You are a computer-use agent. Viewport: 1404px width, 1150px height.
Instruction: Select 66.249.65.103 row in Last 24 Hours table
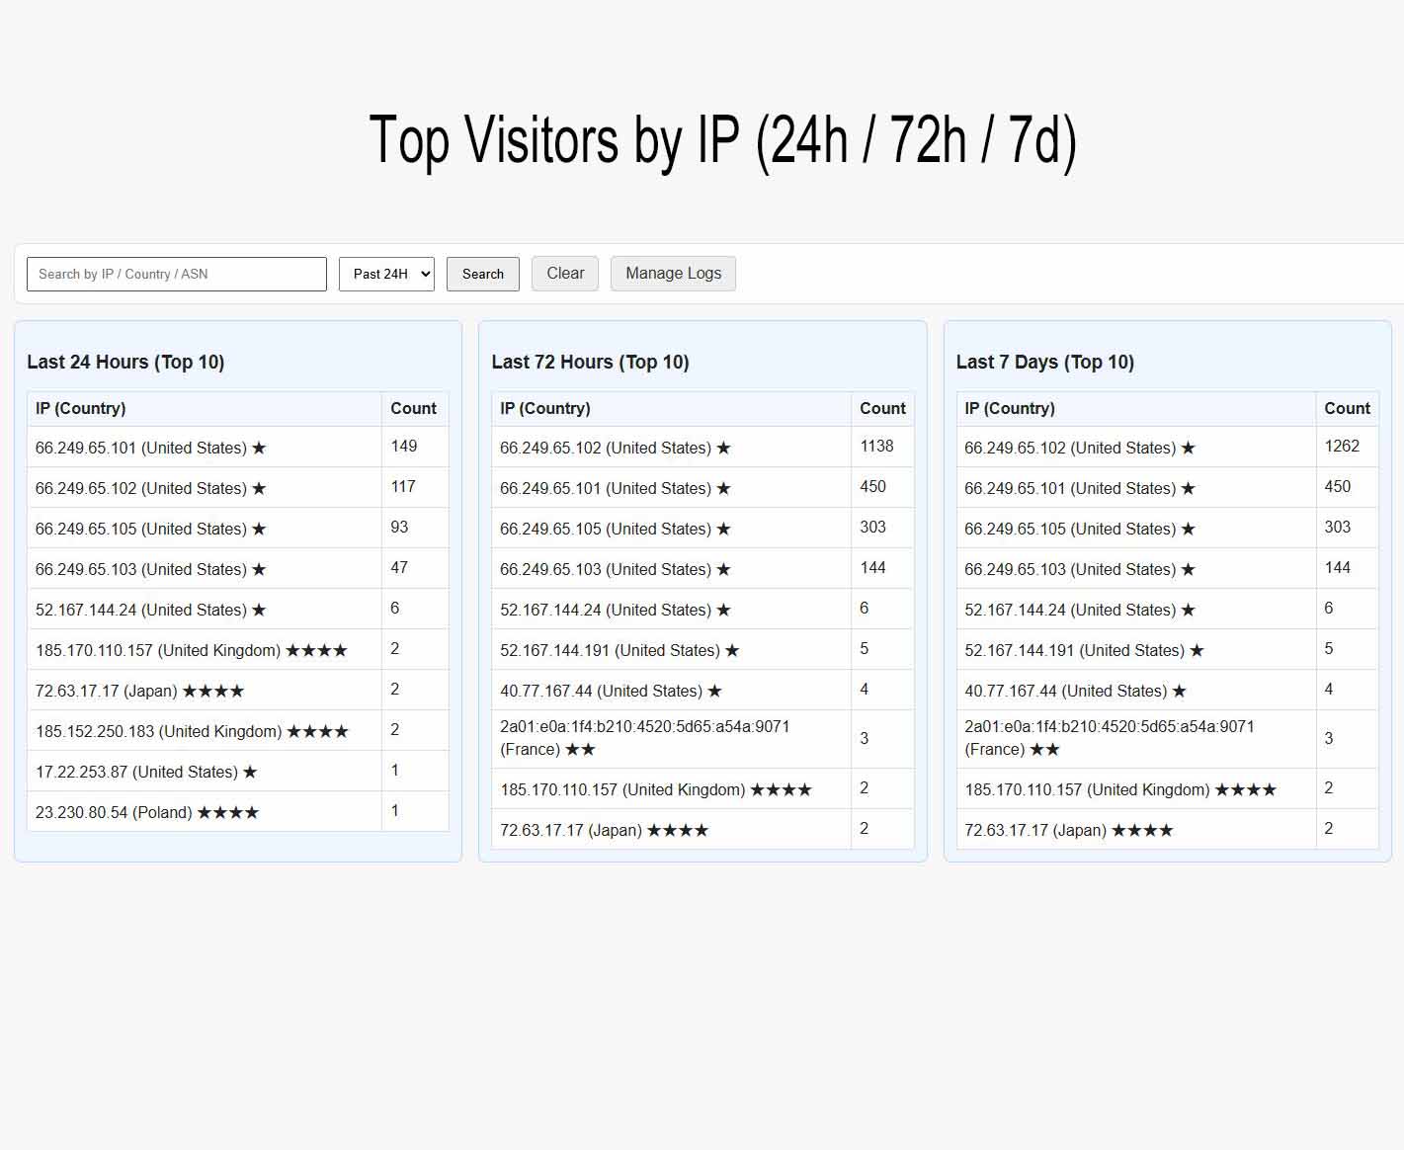tap(238, 568)
